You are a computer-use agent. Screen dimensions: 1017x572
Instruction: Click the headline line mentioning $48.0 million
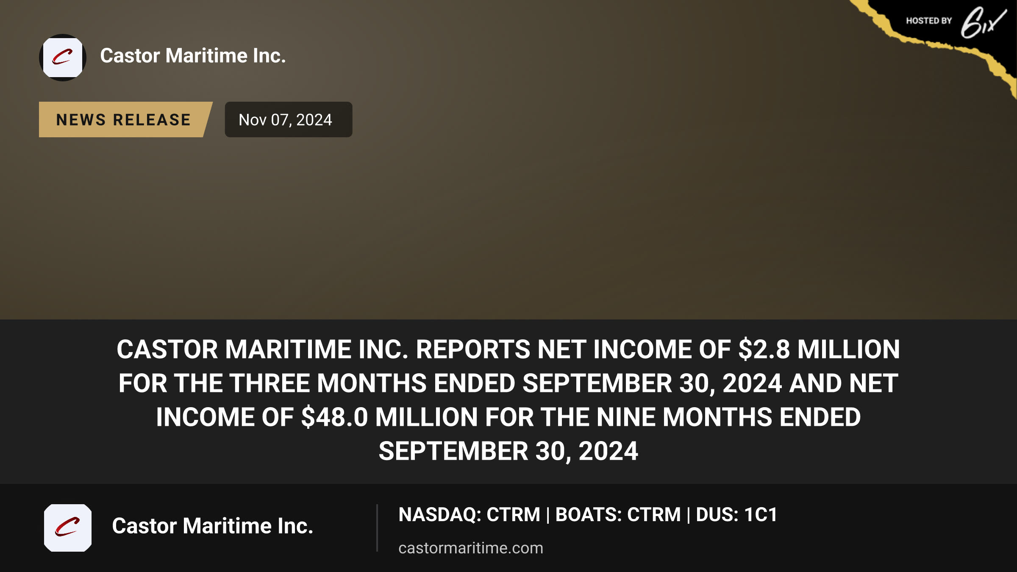coord(508,417)
